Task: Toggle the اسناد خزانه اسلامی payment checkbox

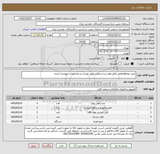Action: [x=101, y=64]
